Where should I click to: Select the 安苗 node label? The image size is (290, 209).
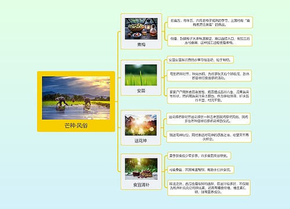tap(141, 91)
